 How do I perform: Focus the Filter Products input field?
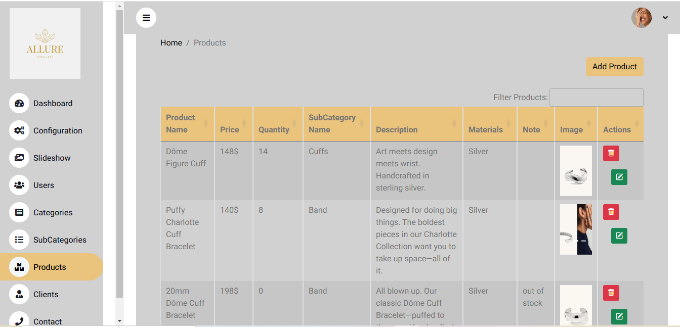click(596, 98)
